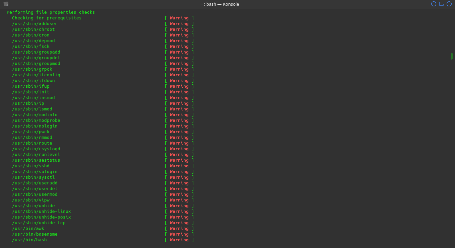Click the /usr/sbin/modprobe path
Image resolution: width=455 pixels, height=248 pixels.
click(36, 120)
